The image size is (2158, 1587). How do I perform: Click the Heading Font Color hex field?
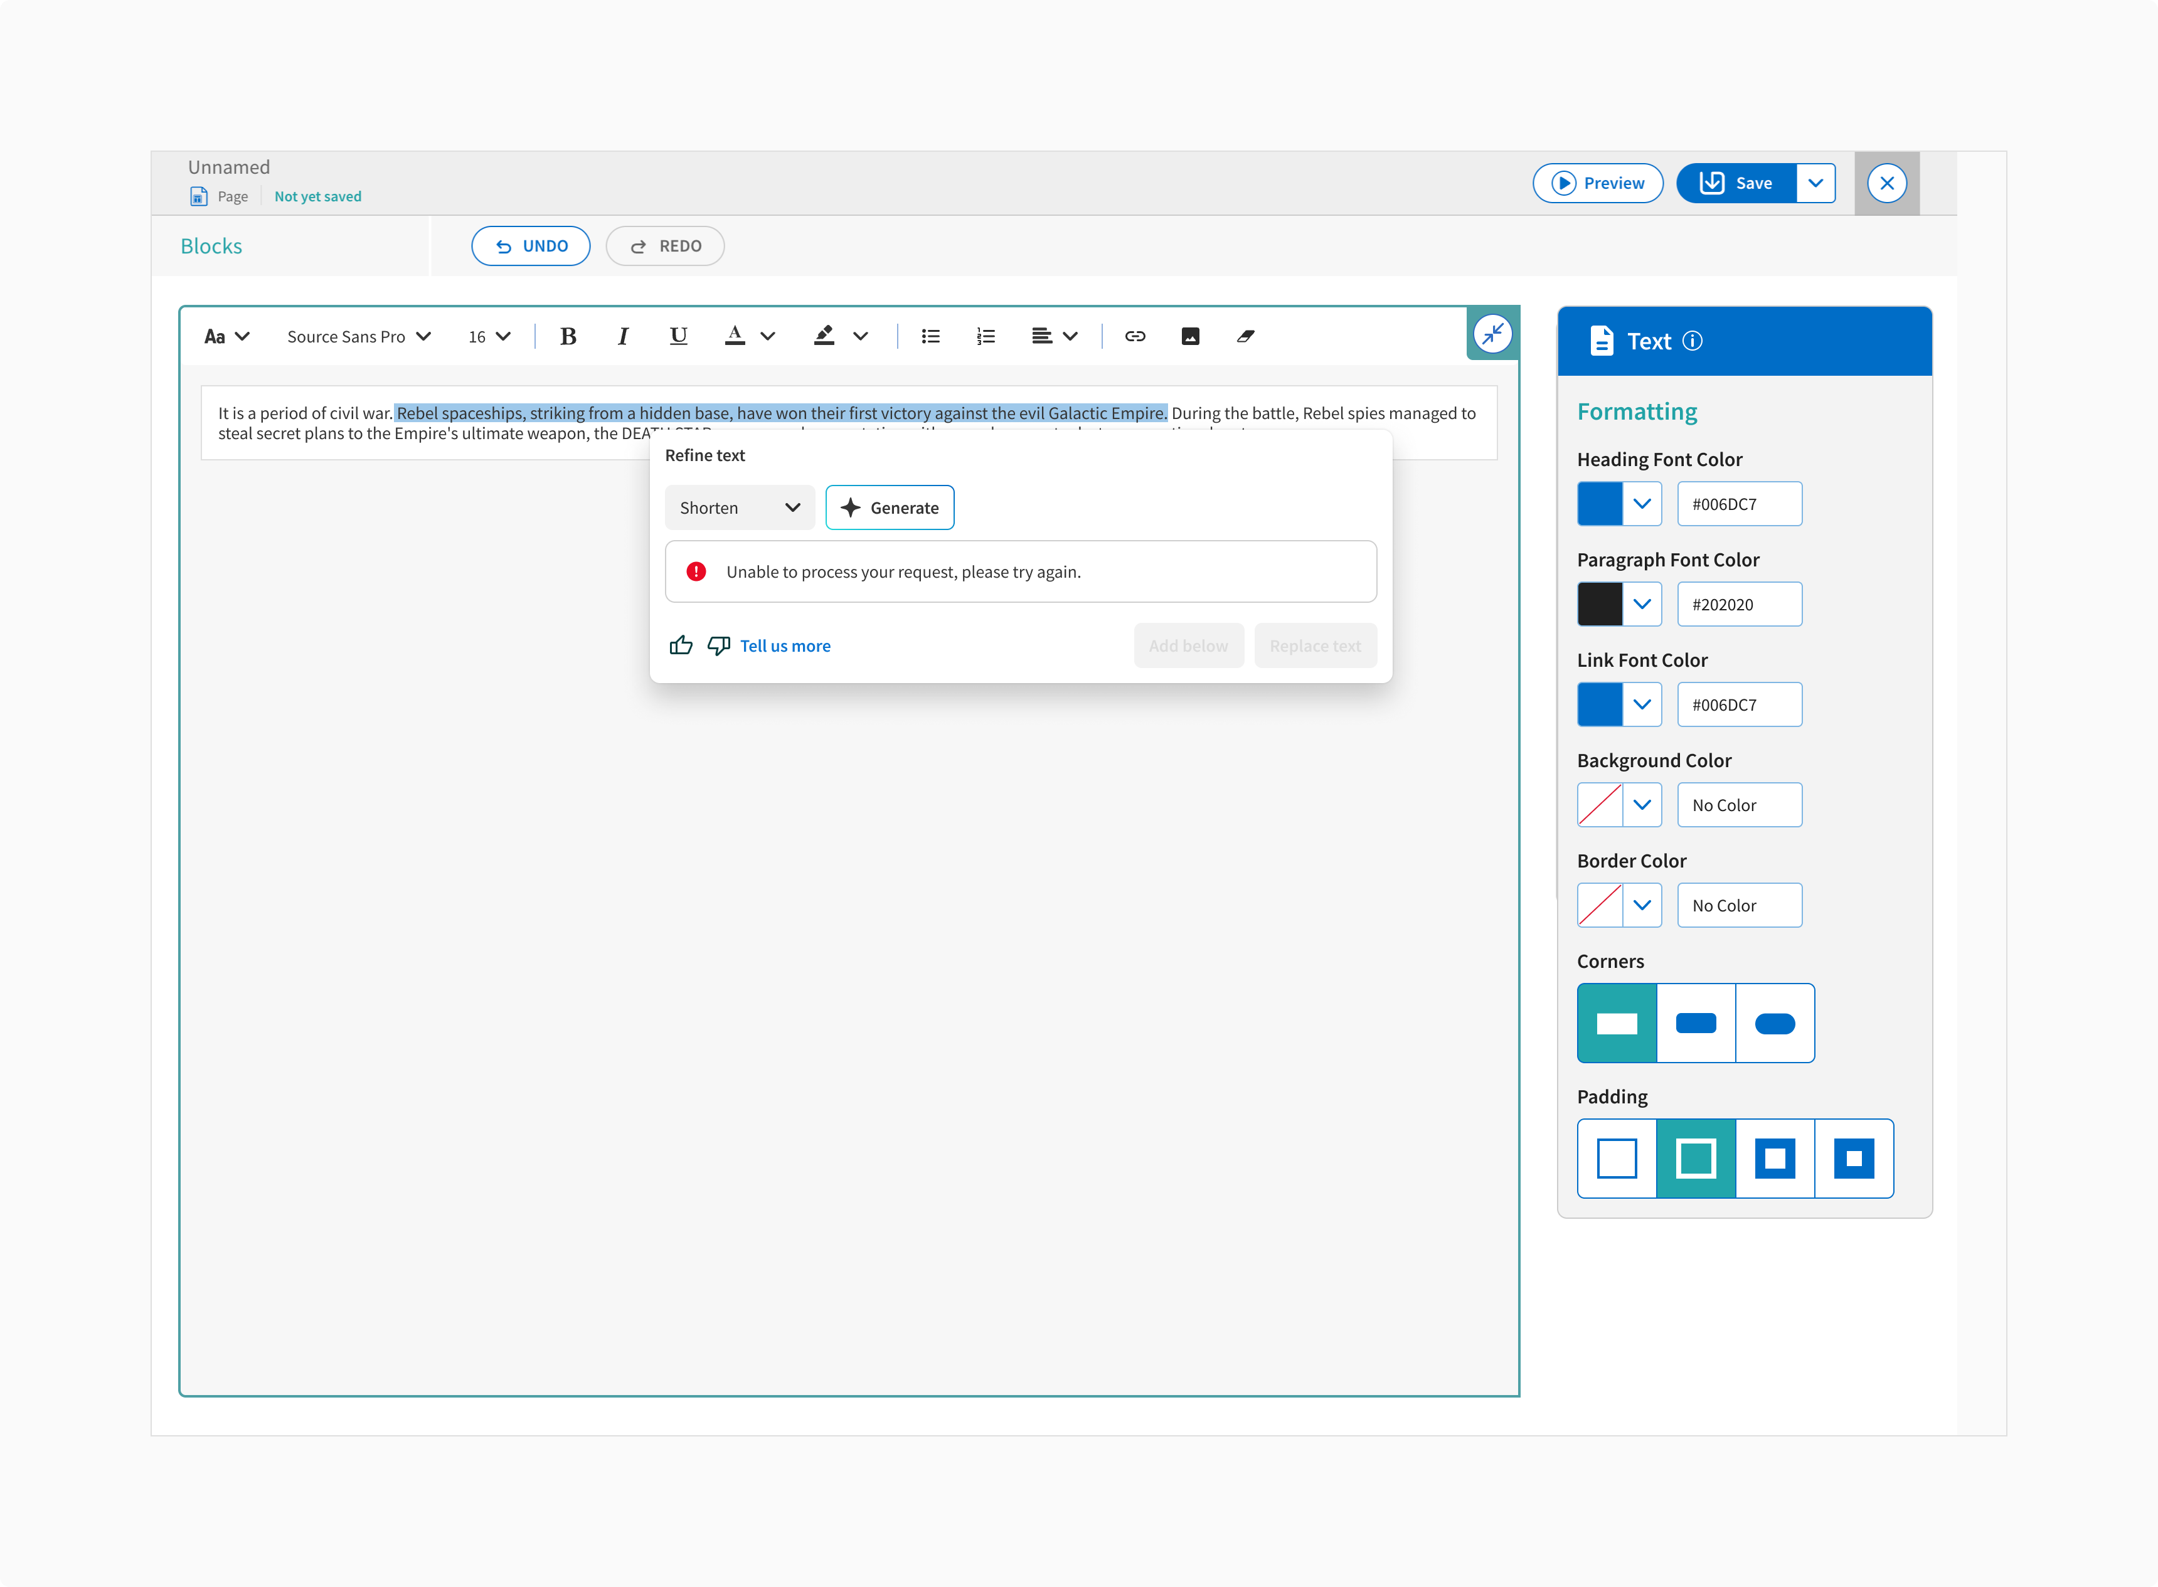pyautogui.click(x=1739, y=504)
